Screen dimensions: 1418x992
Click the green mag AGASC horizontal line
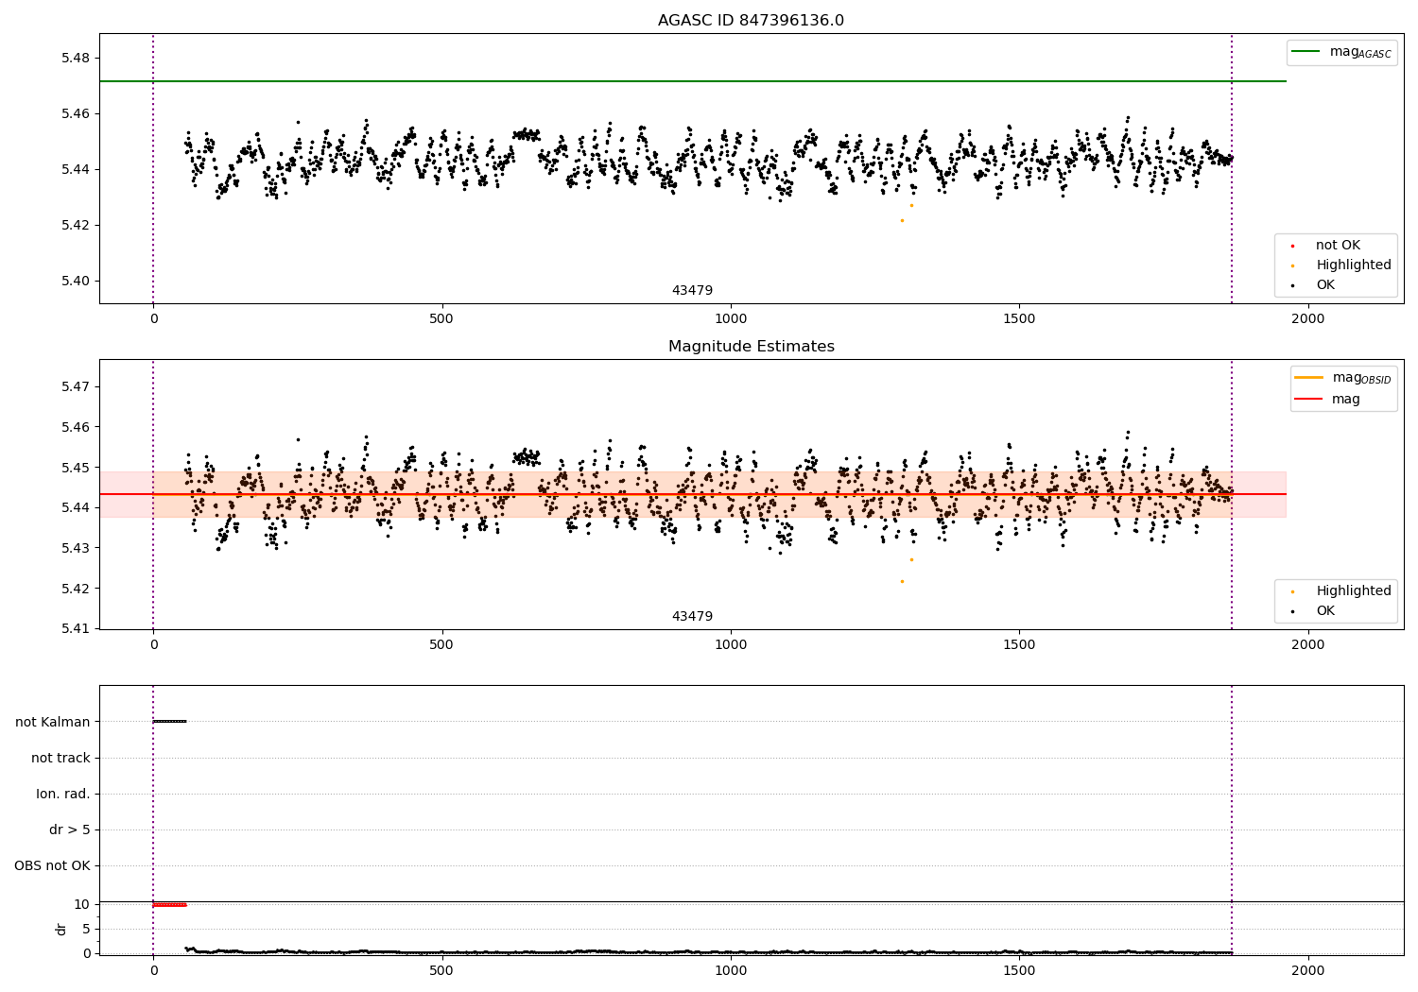pos(693,81)
